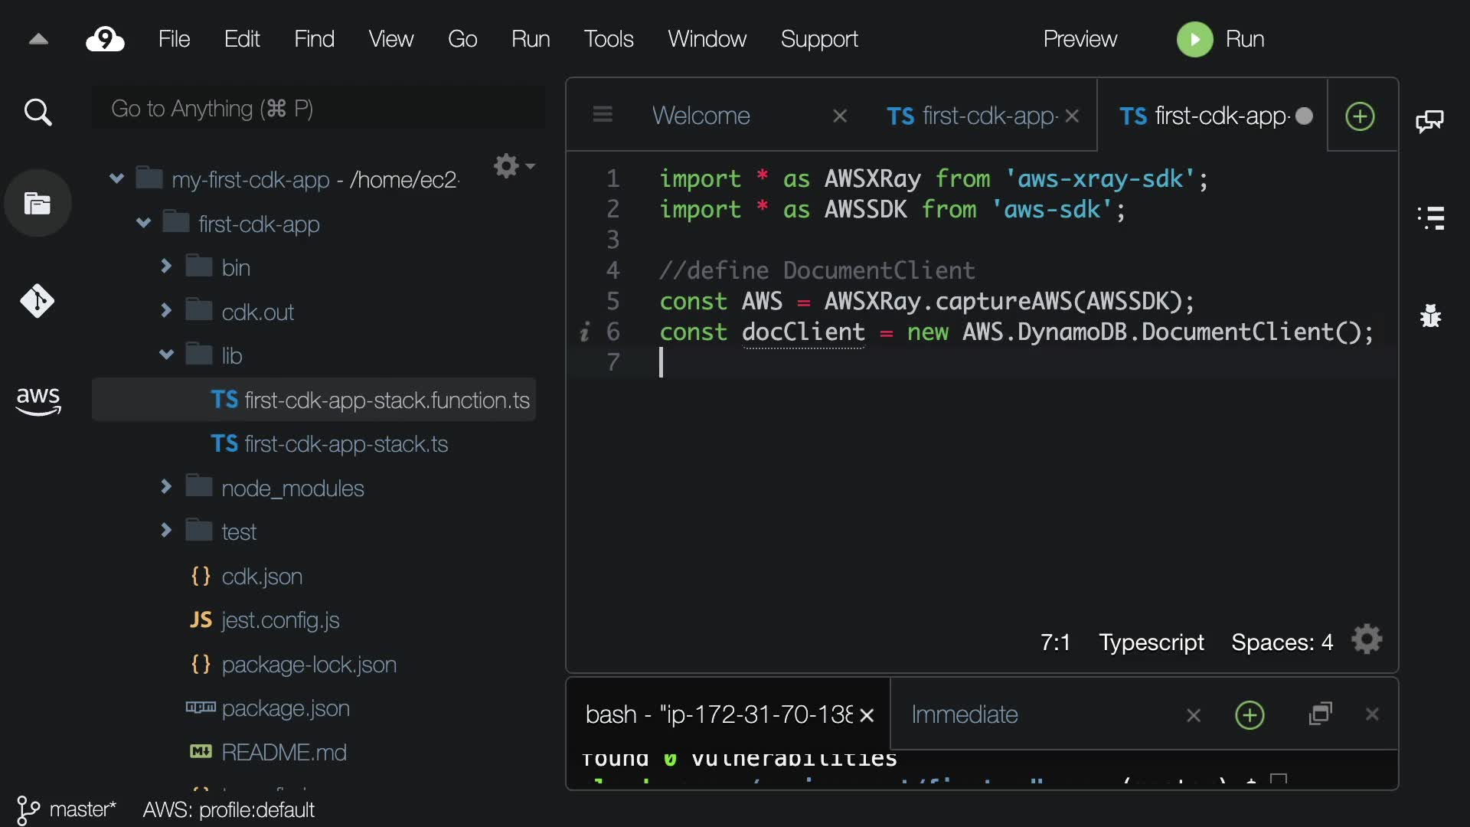Expand the node_modules folder
1470x827 pixels.
[166, 487]
